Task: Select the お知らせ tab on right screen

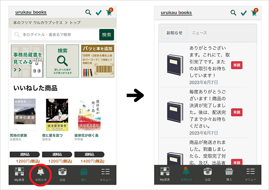Action: click(174, 33)
